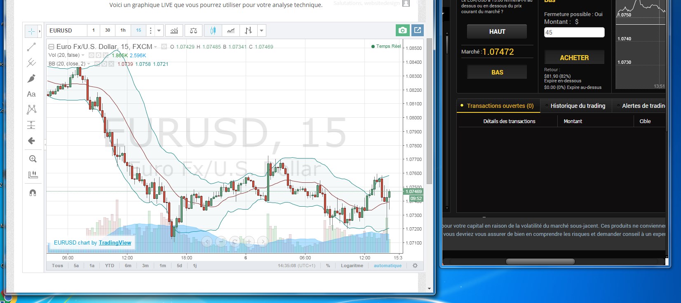Toggle Logaritme scale option

[352, 266]
